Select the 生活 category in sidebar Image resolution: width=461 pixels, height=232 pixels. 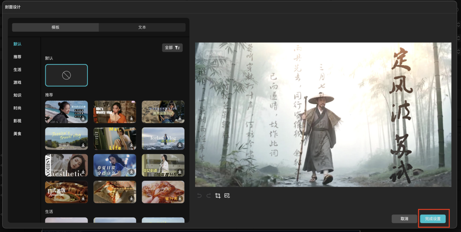click(17, 70)
